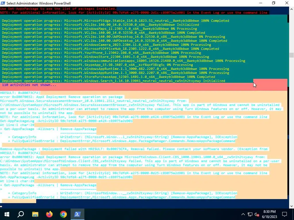Close the PowerShell window
This screenshot has width=294, height=220.
pos(287,3)
